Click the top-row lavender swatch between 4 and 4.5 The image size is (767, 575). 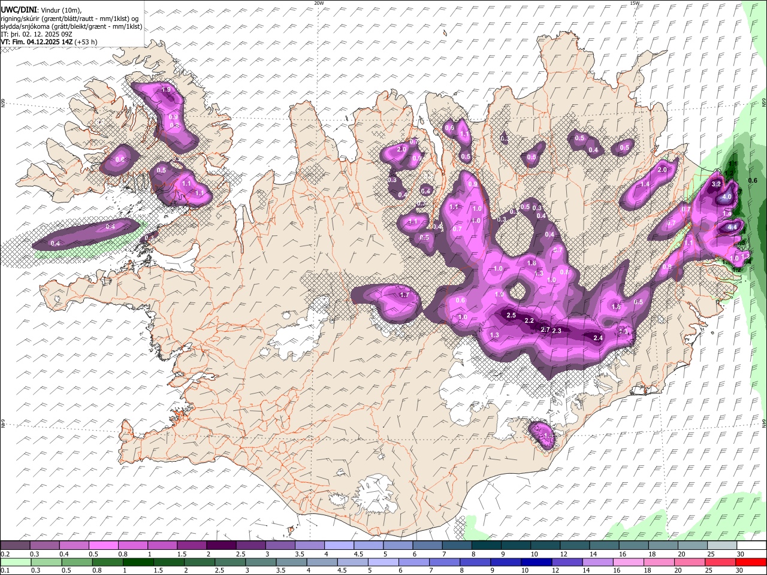[339, 545]
